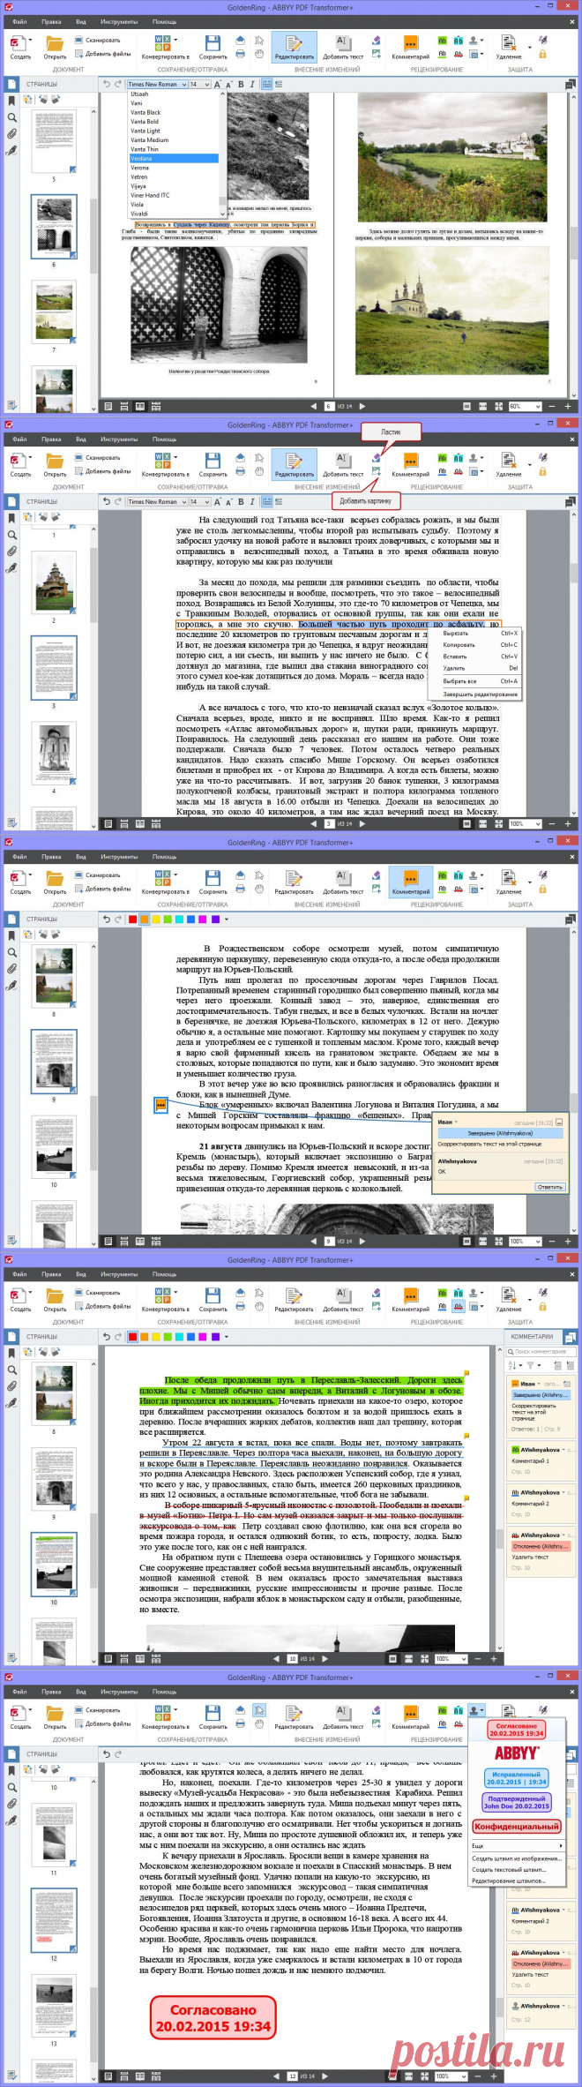Screen dimensions: 582x2087
Task: Click Конвертировать в icon in the comments-panel window
Action: pos(163,1295)
